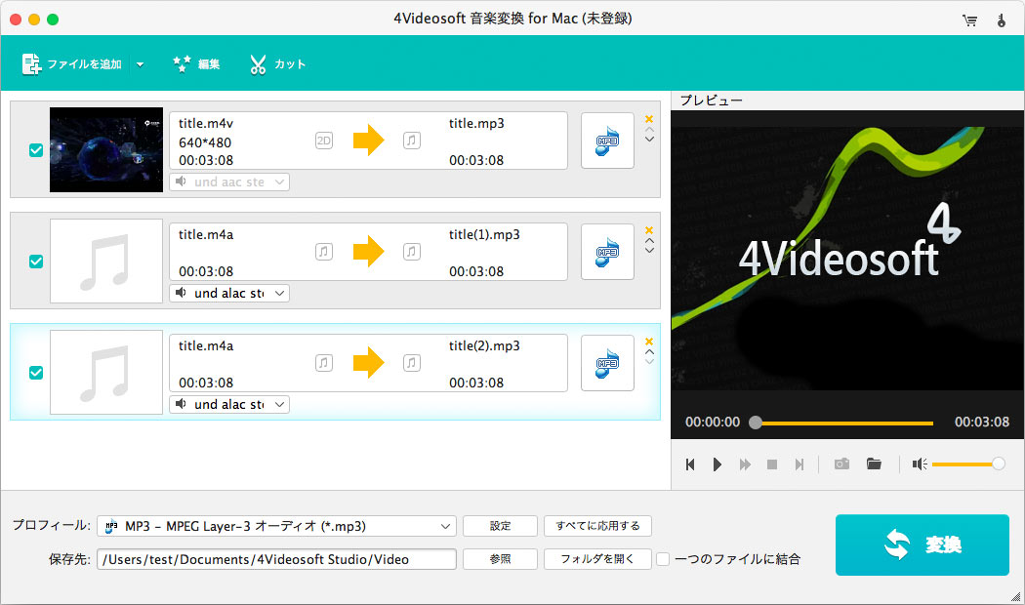Click すべてに応用する apply to all button

click(x=597, y=526)
